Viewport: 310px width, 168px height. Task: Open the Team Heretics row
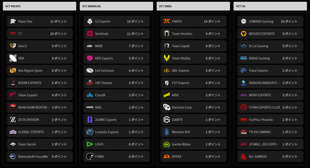click(x=193, y=34)
